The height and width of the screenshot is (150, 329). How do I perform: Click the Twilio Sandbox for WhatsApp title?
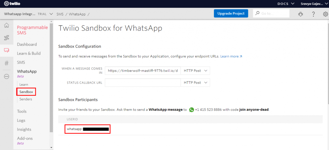111,28
